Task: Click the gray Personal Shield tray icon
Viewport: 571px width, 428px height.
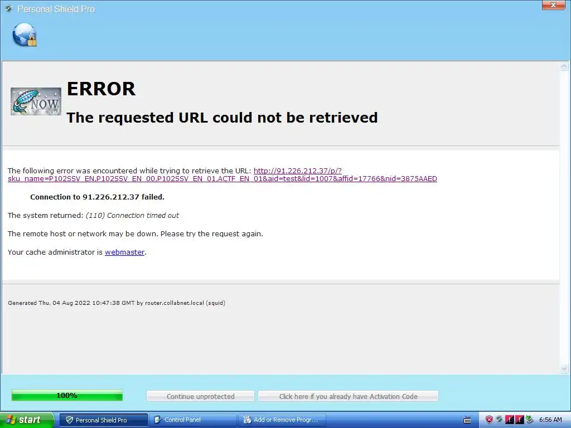Action: (499, 420)
